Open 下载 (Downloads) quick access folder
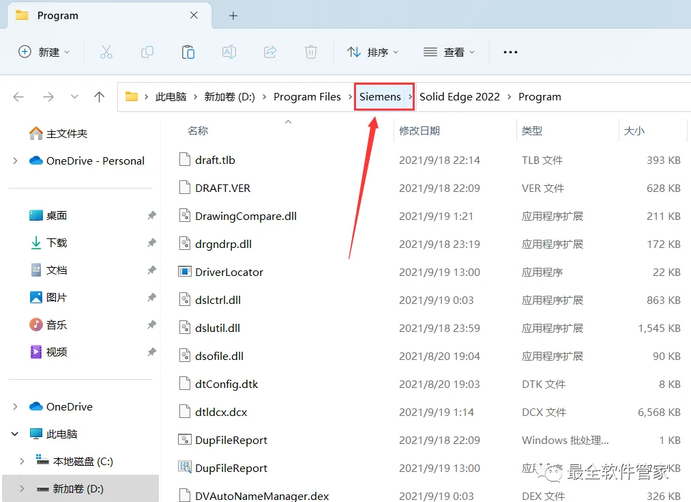The width and height of the screenshot is (691, 502). (48, 242)
